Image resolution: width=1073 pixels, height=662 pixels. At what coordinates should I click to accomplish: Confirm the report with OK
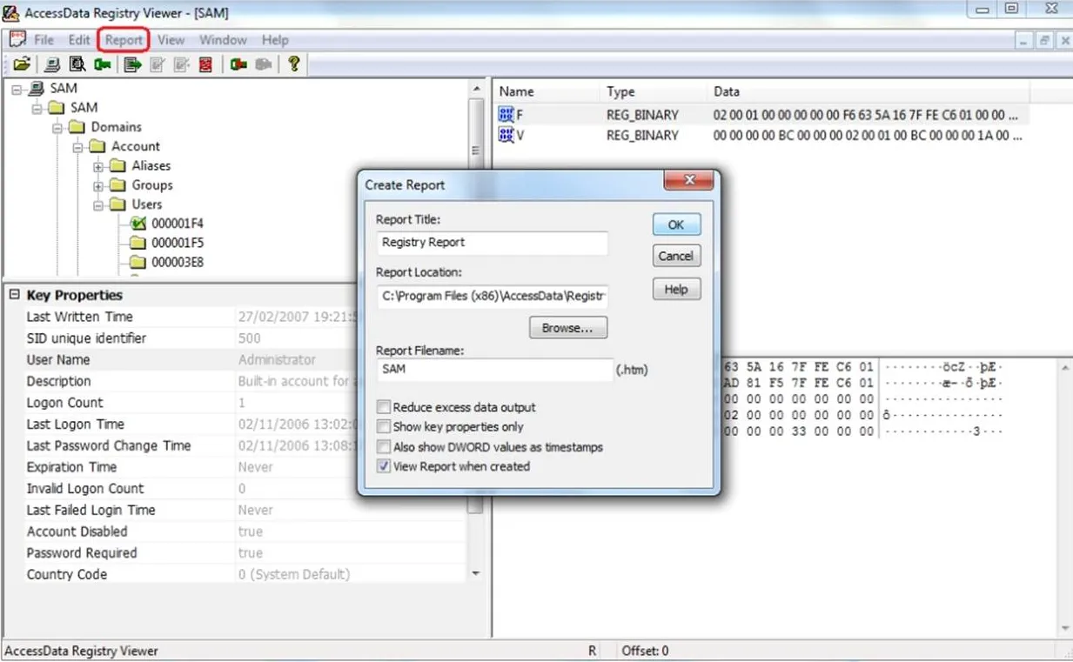click(676, 224)
